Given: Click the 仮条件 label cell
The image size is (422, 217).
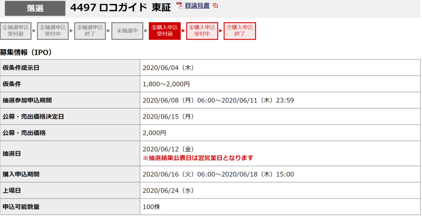Looking at the screenshot, I should pyautogui.click(x=70, y=84).
